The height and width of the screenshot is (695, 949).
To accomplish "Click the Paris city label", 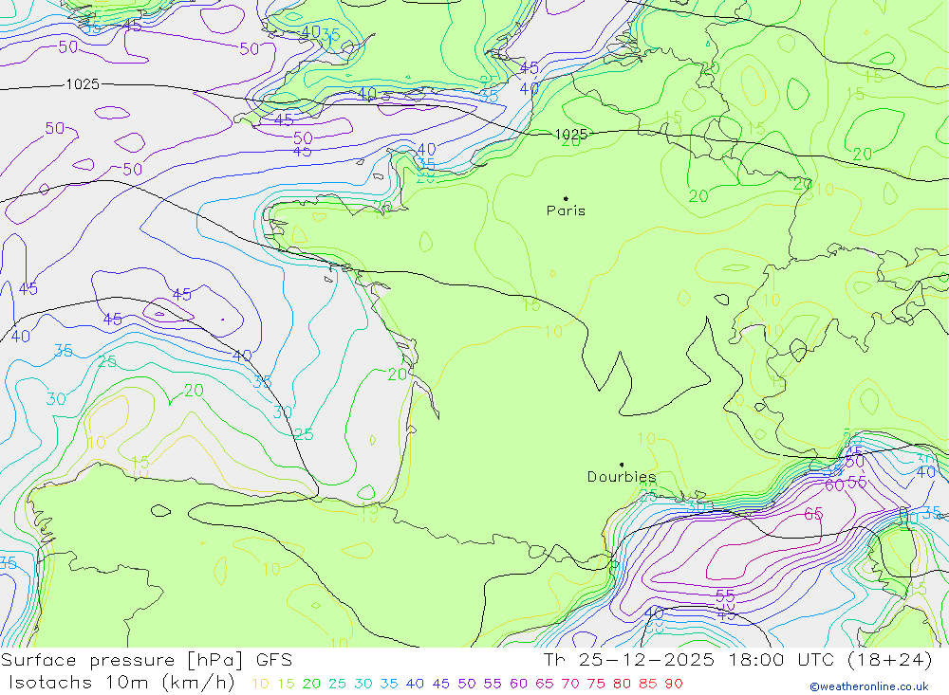I will (566, 210).
